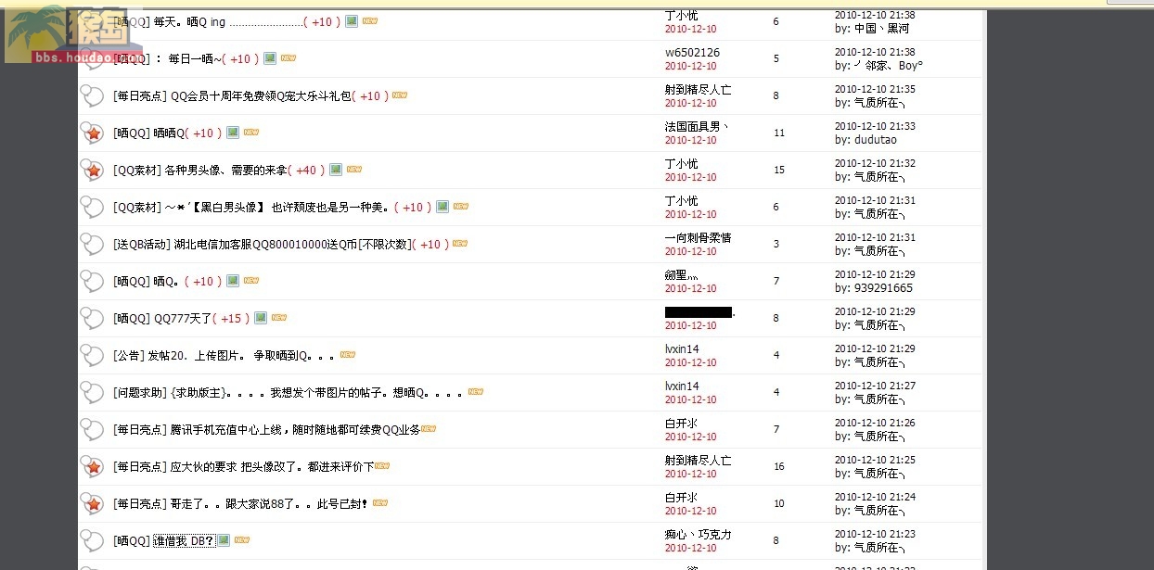Click the status bubble icon beside "QQ777天了"
The image size is (1154, 570).
pyautogui.click(x=92, y=318)
